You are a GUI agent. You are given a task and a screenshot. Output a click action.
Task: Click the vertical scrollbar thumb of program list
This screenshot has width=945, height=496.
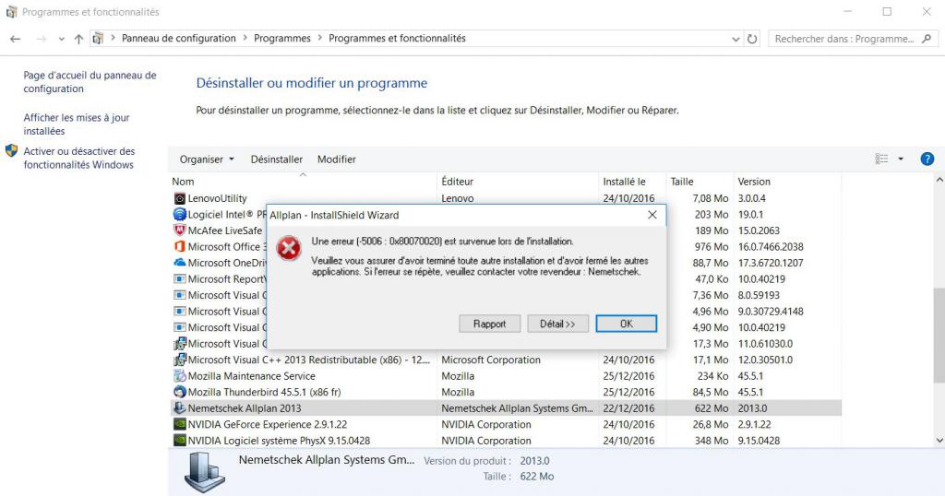pyautogui.click(x=939, y=335)
